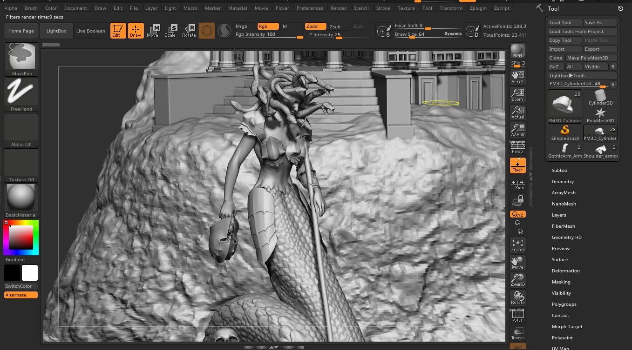
Task: Click the Local Symmetry icon
Action: (517, 184)
